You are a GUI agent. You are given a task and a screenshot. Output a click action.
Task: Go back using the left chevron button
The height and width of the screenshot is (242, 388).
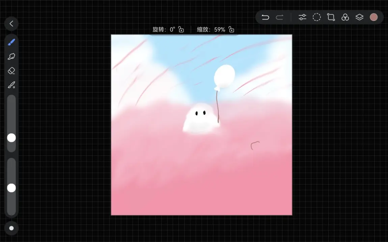tap(11, 24)
